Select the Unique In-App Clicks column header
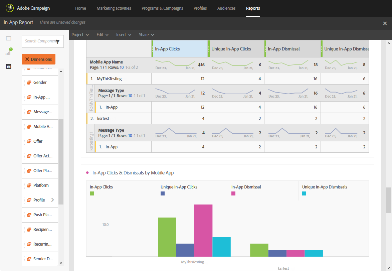This screenshot has height=271, width=392. tap(236, 49)
